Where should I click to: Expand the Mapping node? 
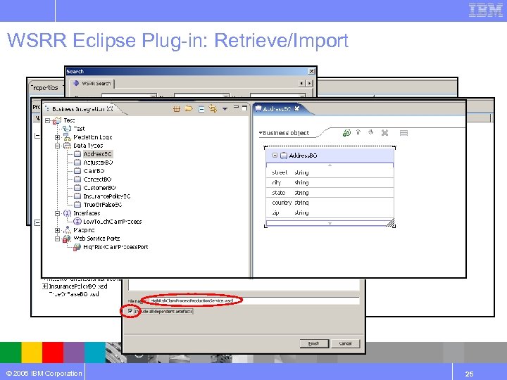pos(57,230)
